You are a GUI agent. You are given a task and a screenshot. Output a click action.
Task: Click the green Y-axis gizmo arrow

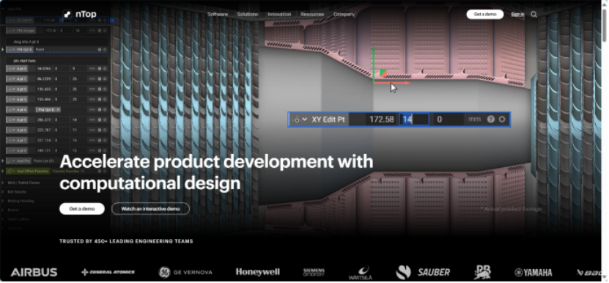[373, 64]
